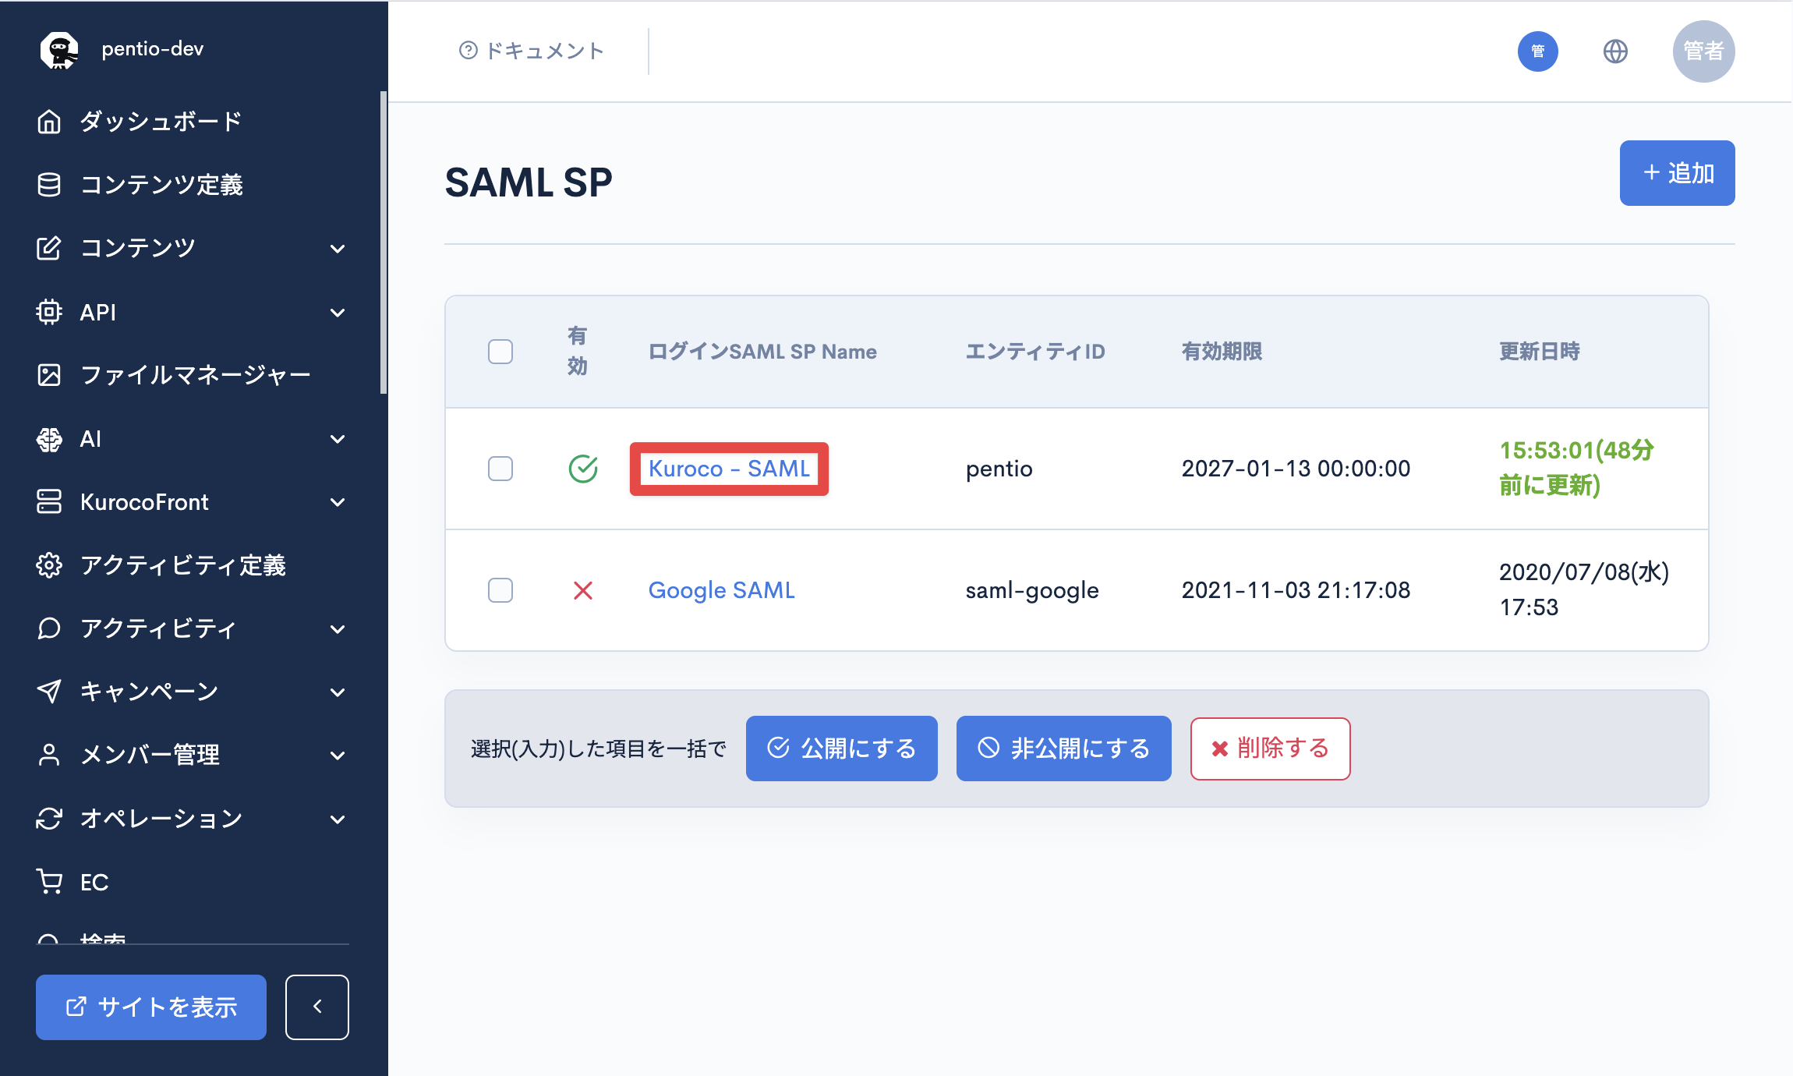
Task: Expand the AI menu chevron
Action: (338, 439)
